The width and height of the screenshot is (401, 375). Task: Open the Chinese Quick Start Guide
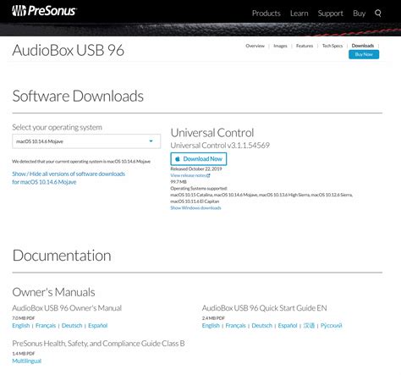[309, 326]
